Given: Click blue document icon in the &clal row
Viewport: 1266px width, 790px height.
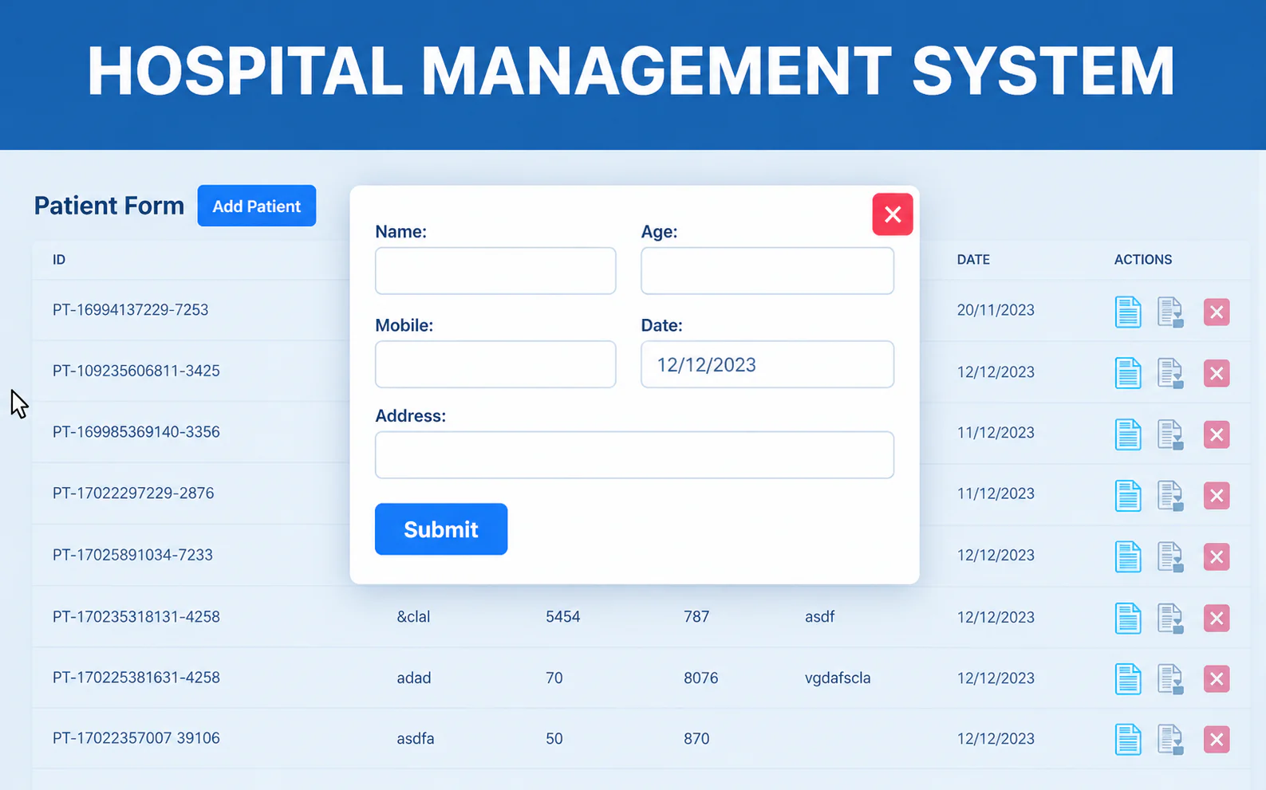Looking at the screenshot, I should pos(1127,618).
